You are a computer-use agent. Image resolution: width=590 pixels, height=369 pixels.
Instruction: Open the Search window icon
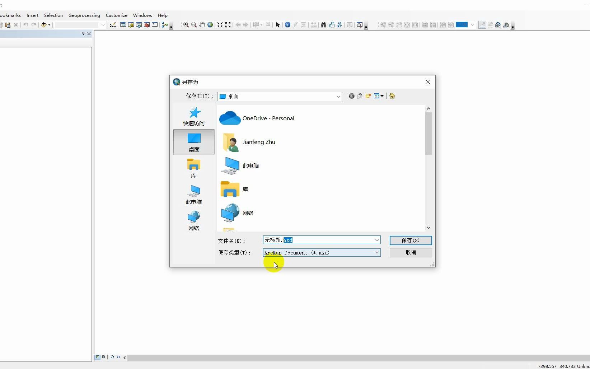tap(139, 25)
